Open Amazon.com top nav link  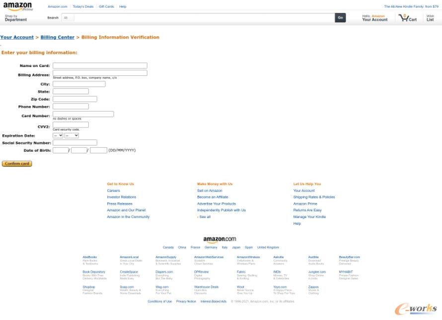58,6
